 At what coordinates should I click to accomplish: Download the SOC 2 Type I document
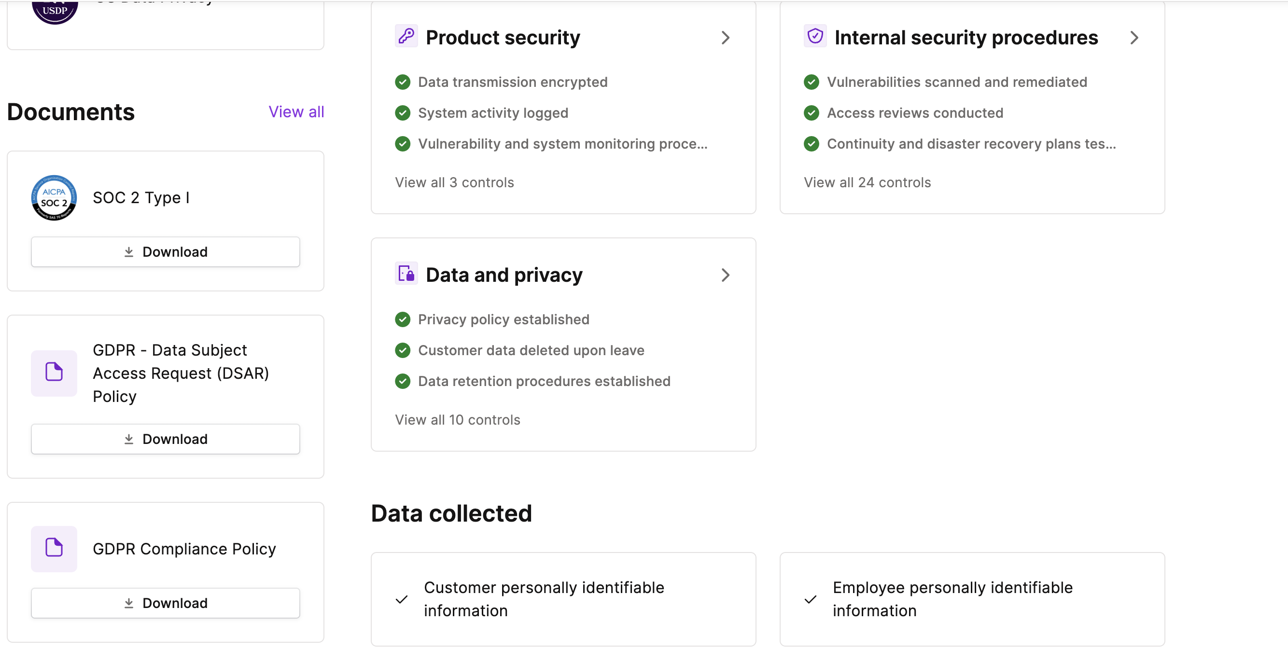click(x=166, y=252)
